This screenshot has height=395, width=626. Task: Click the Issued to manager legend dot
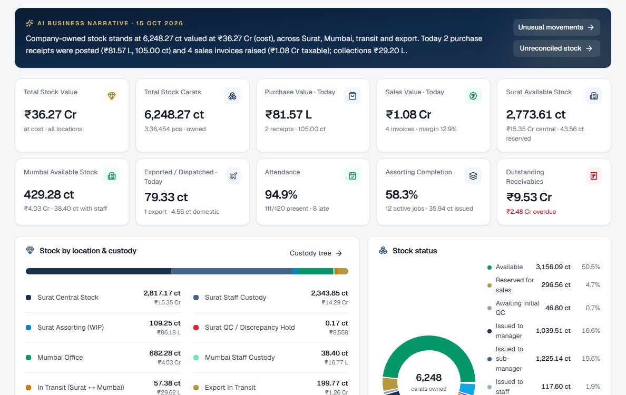[x=490, y=331]
